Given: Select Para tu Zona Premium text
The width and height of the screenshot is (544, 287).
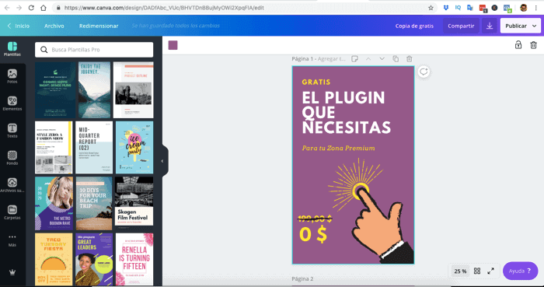Looking at the screenshot, I should 338,149.
